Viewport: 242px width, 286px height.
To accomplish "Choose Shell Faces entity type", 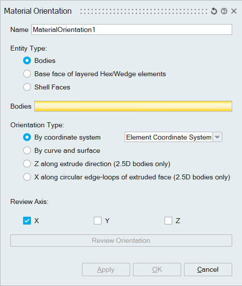I will point(27,87).
